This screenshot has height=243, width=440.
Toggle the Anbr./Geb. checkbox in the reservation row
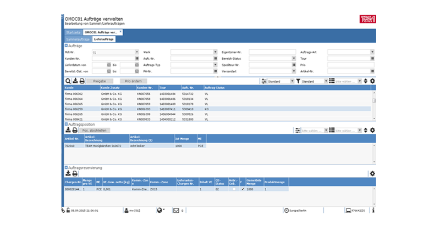234,189
